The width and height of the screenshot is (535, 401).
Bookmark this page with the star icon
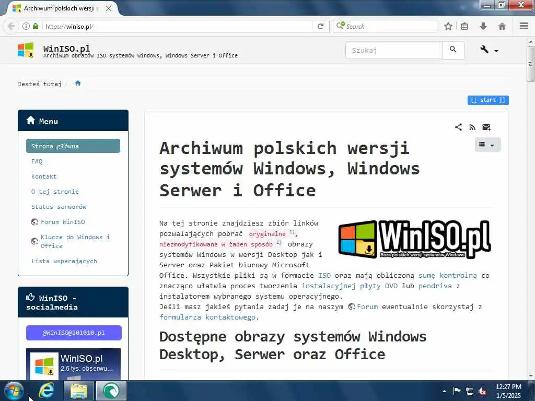pos(448,26)
